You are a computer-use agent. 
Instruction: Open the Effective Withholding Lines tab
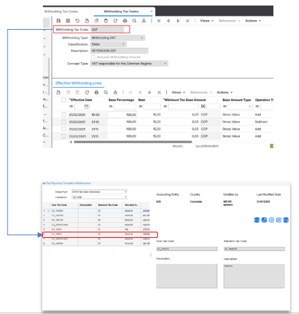pos(78,83)
